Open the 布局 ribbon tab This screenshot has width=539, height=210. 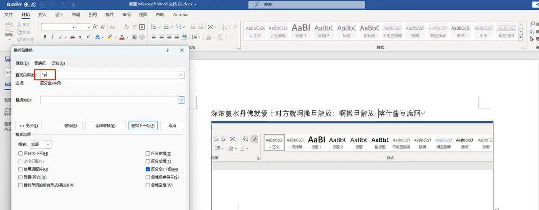click(76, 14)
